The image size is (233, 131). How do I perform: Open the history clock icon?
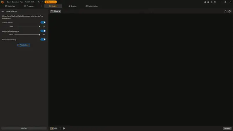(x=60, y=128)
